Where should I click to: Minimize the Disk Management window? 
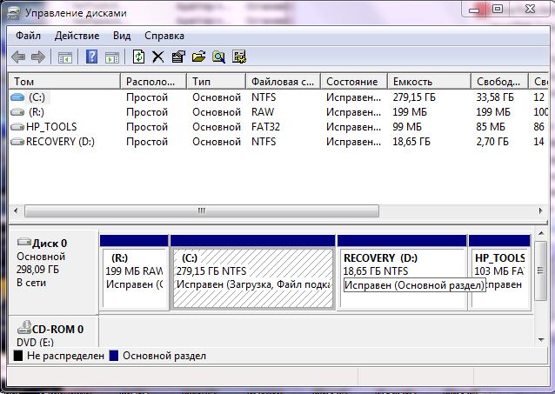(475, 10)
